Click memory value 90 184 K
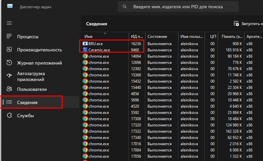Viewport: 263px width, 161px height. [x=235, y=56]
